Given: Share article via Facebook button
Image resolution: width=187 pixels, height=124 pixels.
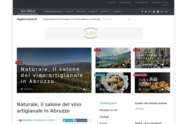Looking at the screenshot, I should [81, 121].
